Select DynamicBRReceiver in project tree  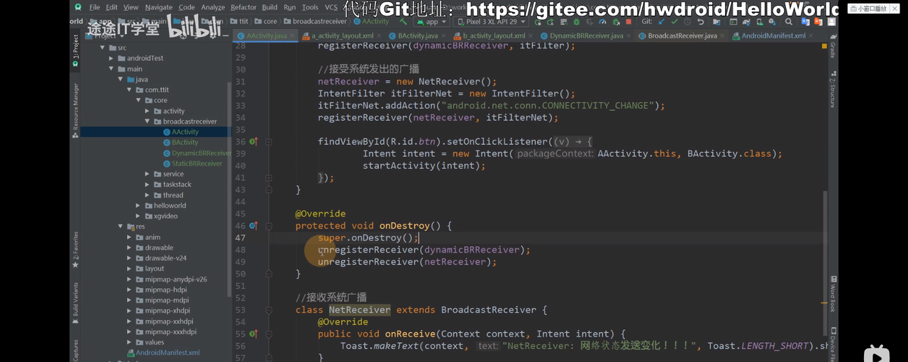(196, 153)
